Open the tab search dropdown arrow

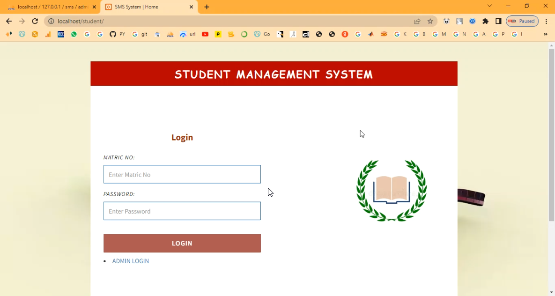click(x=489, y=6)
